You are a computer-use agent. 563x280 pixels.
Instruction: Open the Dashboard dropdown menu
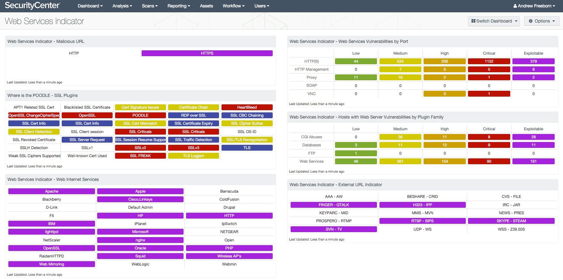click(90, 6)
